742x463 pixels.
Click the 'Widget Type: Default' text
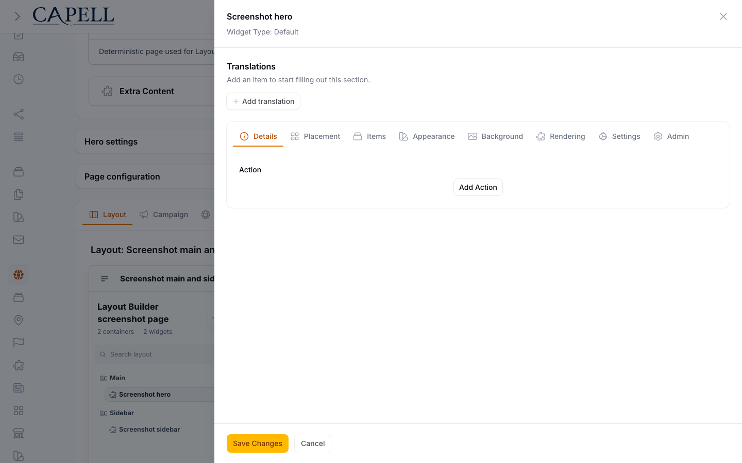point(263,32)
